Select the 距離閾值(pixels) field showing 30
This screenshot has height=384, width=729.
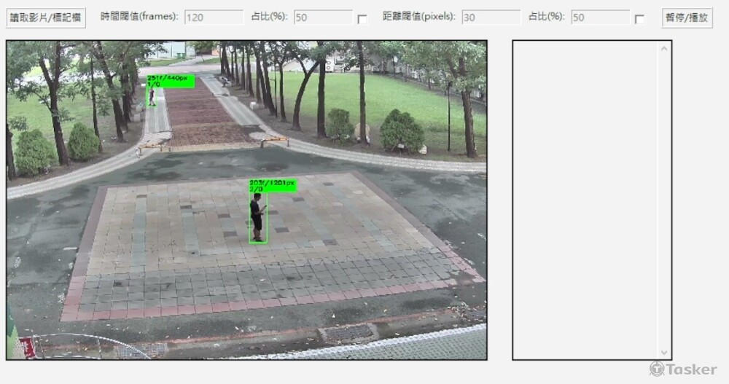pyautogui.click(x=491, y=17)
